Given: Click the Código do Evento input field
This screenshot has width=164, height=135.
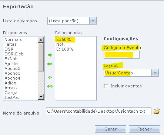Looking at the screenshot, I should [121, 55].
